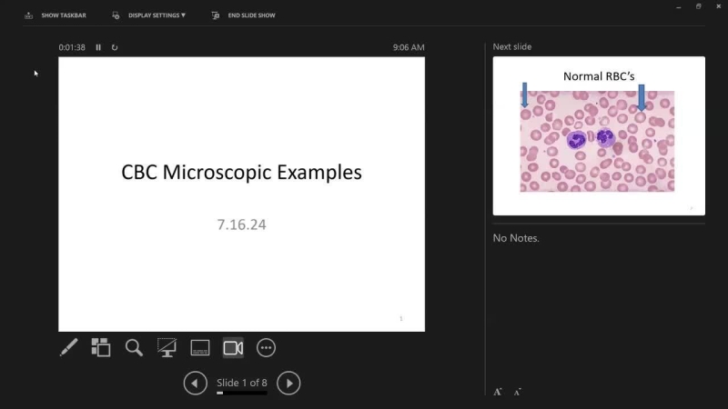This screenshot has height=409, width=728.
Task: Make the notes text smaller
Action: pos(517,392)
